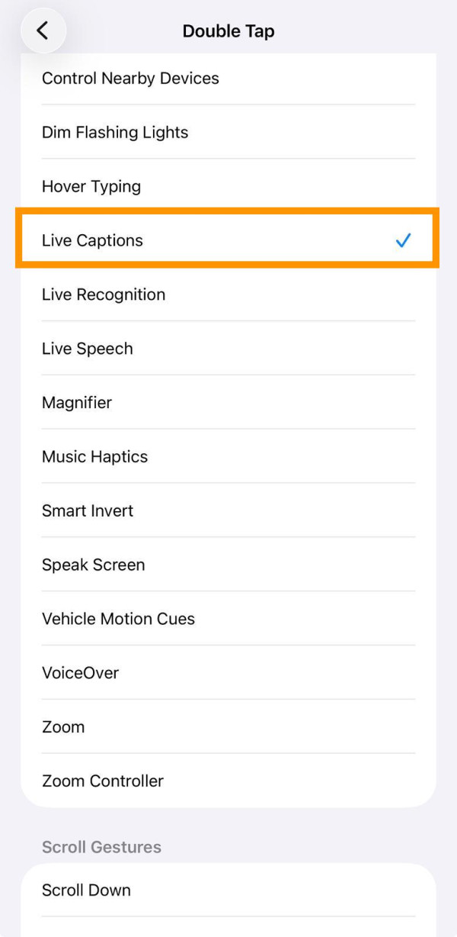The width and height of the screenshot is (457, 937).
Task: Tap the Scroll Gestures section header
Action: (101, 847)
